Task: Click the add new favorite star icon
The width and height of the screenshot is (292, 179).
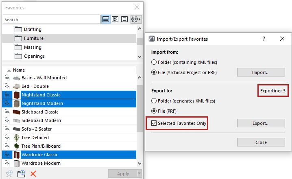Action: coord(9,173)
